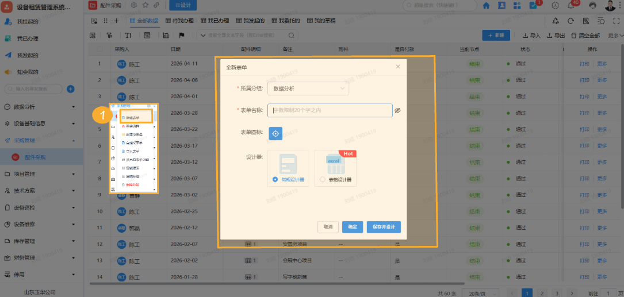This screenshot has height=297, width=624.
Task: Click the star favorite icon near 配件采购
Action: [x=145, y=5]
